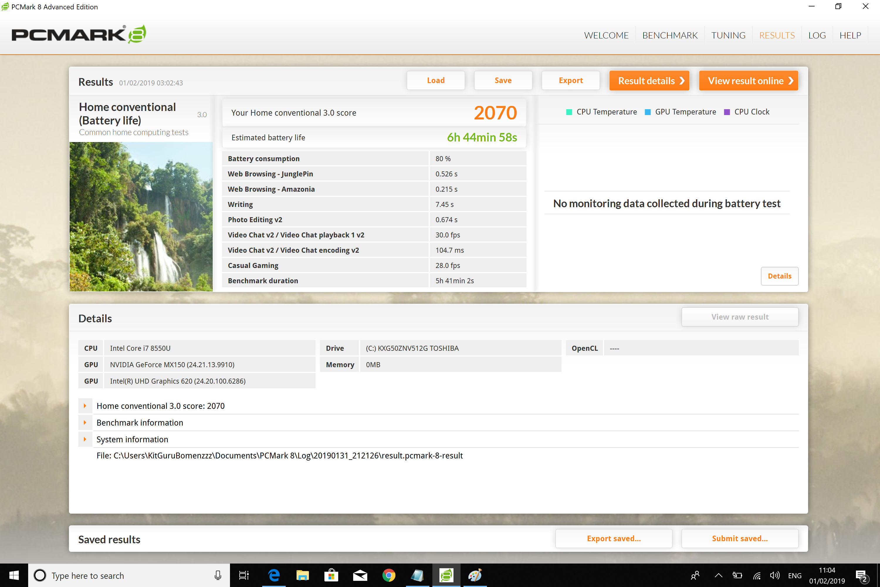Image resolution: width=880 pixels, height=587 pixels.
Task: Open Microsoft Store taskbar icon
Action: click(x=331, y=575)
